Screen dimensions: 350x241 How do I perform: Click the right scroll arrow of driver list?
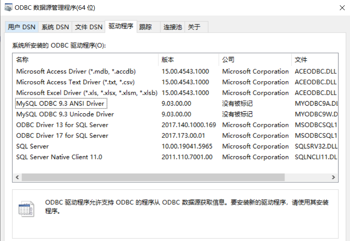point(333,177)
